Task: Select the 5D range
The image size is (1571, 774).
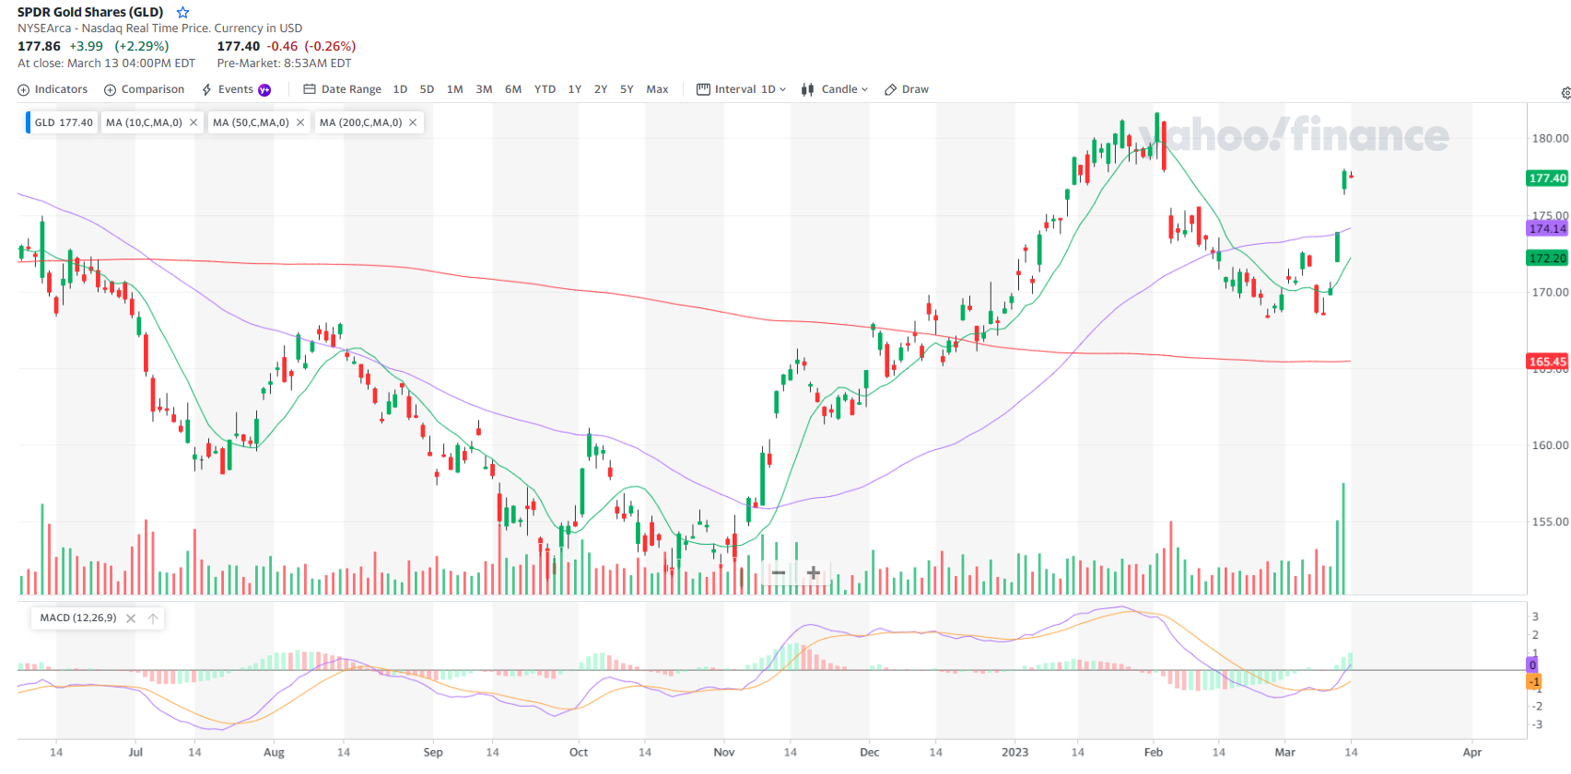Action: click(427, 89)
